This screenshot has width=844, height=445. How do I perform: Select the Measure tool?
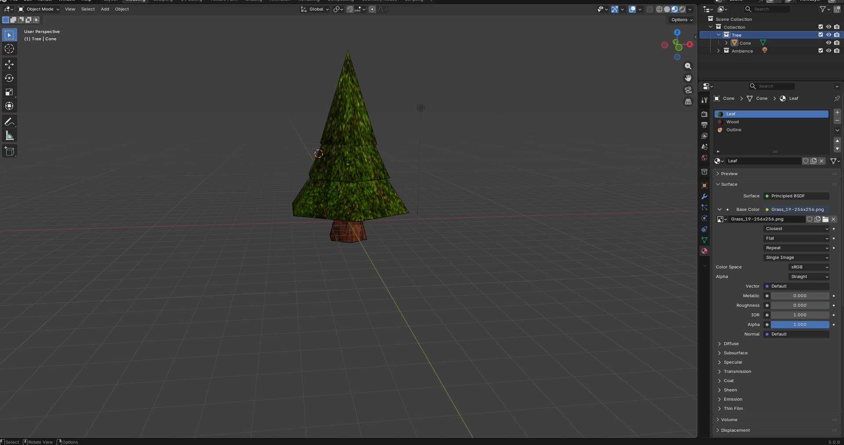tap(9, 136)
